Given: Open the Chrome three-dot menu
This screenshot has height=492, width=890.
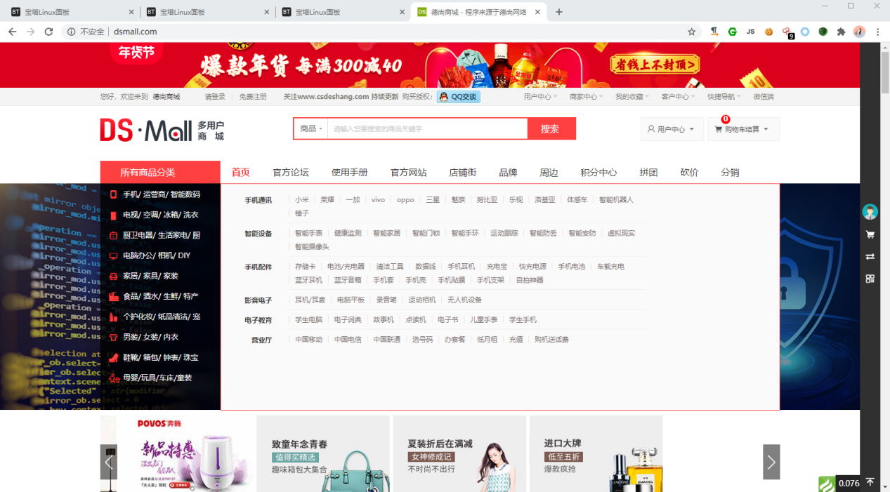Looking at the screenshot, I should coord(878,32).
